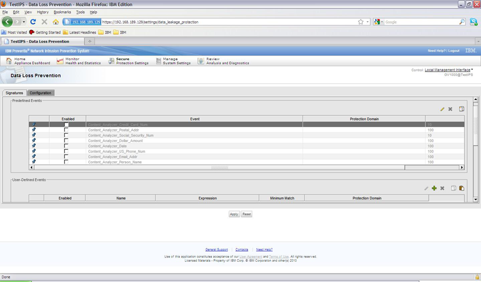Reload the page with the refresh icon
The height and width of the screenshot is (282, 481).
33,22
